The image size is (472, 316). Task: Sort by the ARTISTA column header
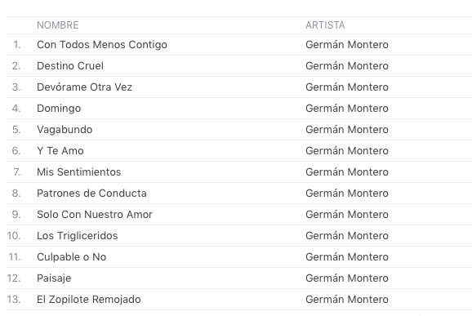click(x=325, y=25)
